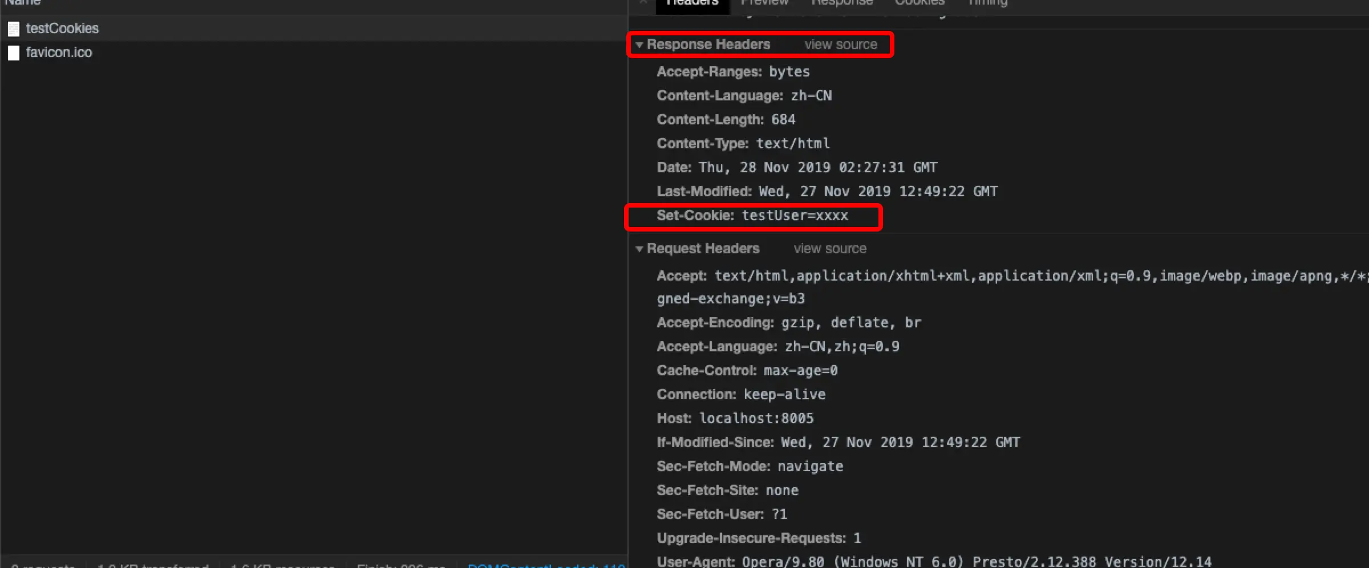Select the Headers tab
The image size is (1369, 568).
[692, 3]
